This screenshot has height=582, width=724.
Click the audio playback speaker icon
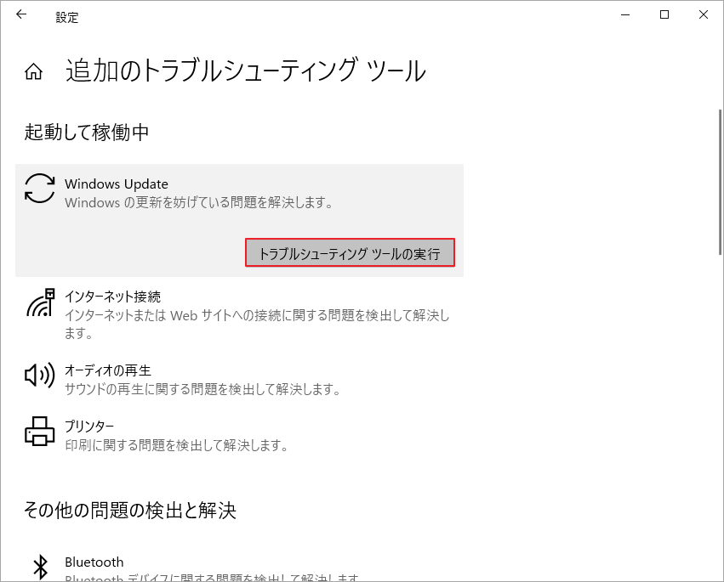pos(40,375)
